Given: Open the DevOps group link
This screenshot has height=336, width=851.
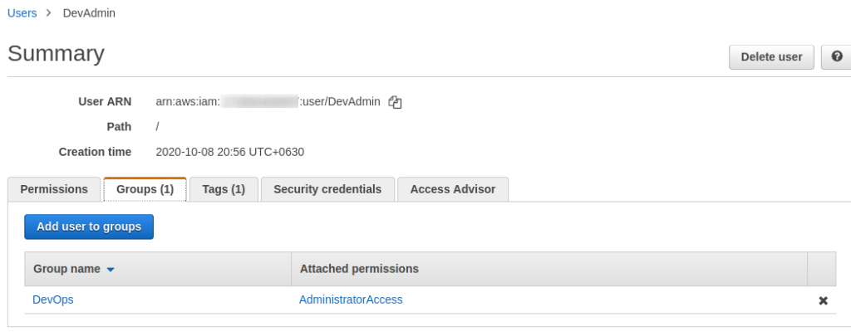Looking at the screenshot, I should tap(52, 299).
